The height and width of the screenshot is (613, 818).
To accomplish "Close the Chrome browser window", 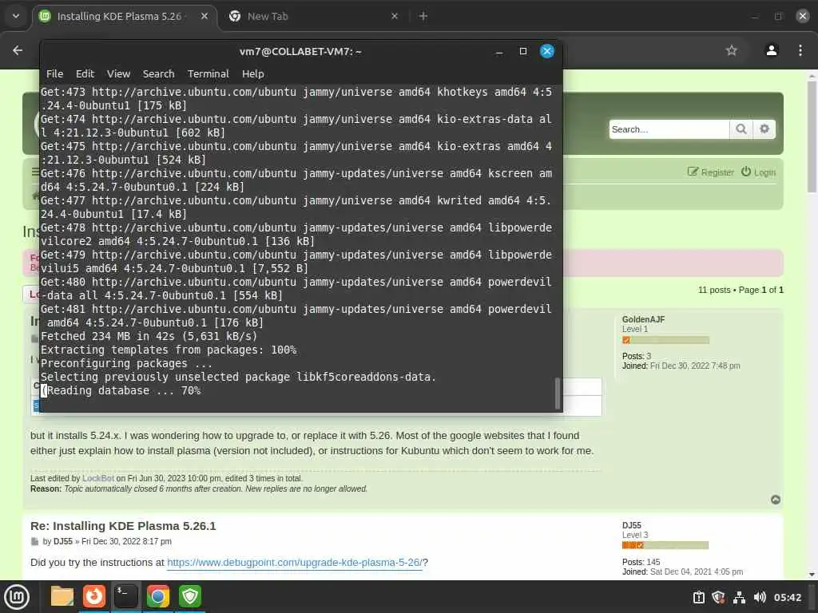I will tap(802, 16).
